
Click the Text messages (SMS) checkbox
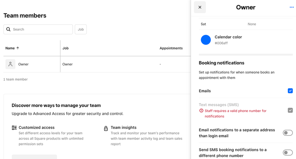(290, 110)
